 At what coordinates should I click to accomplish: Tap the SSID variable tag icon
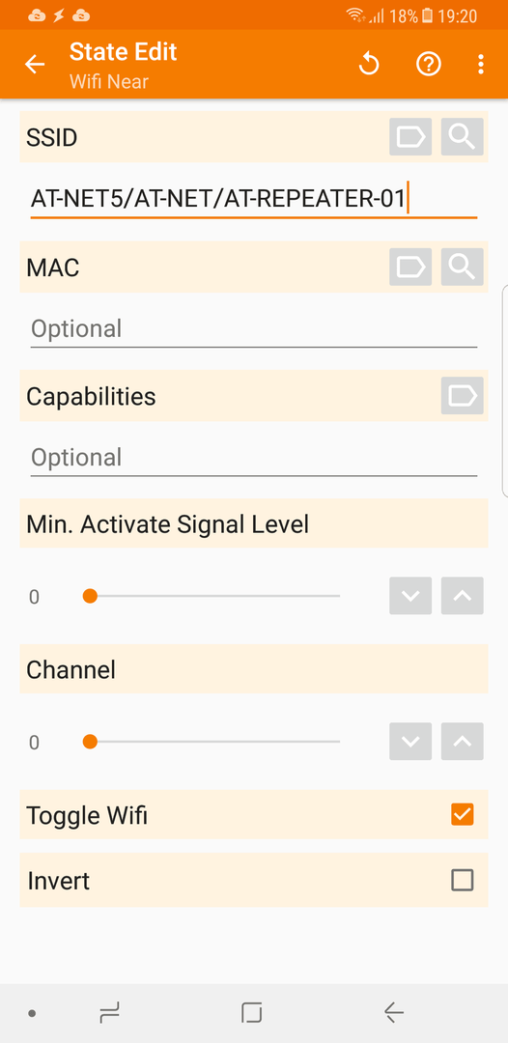410,137
